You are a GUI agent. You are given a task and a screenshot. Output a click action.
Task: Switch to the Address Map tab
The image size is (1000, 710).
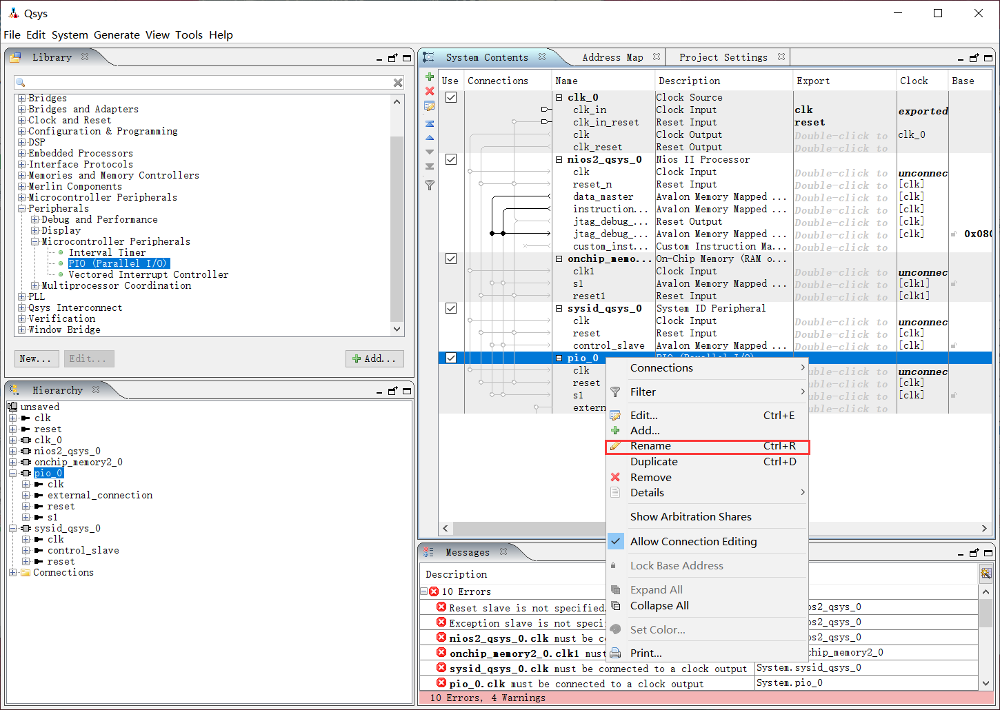[612, 58]
